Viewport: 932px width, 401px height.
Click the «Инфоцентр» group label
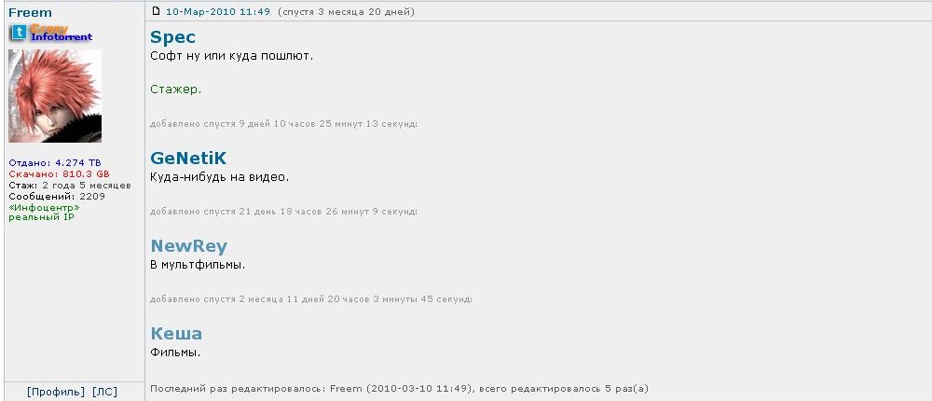[x=44, y=207]
